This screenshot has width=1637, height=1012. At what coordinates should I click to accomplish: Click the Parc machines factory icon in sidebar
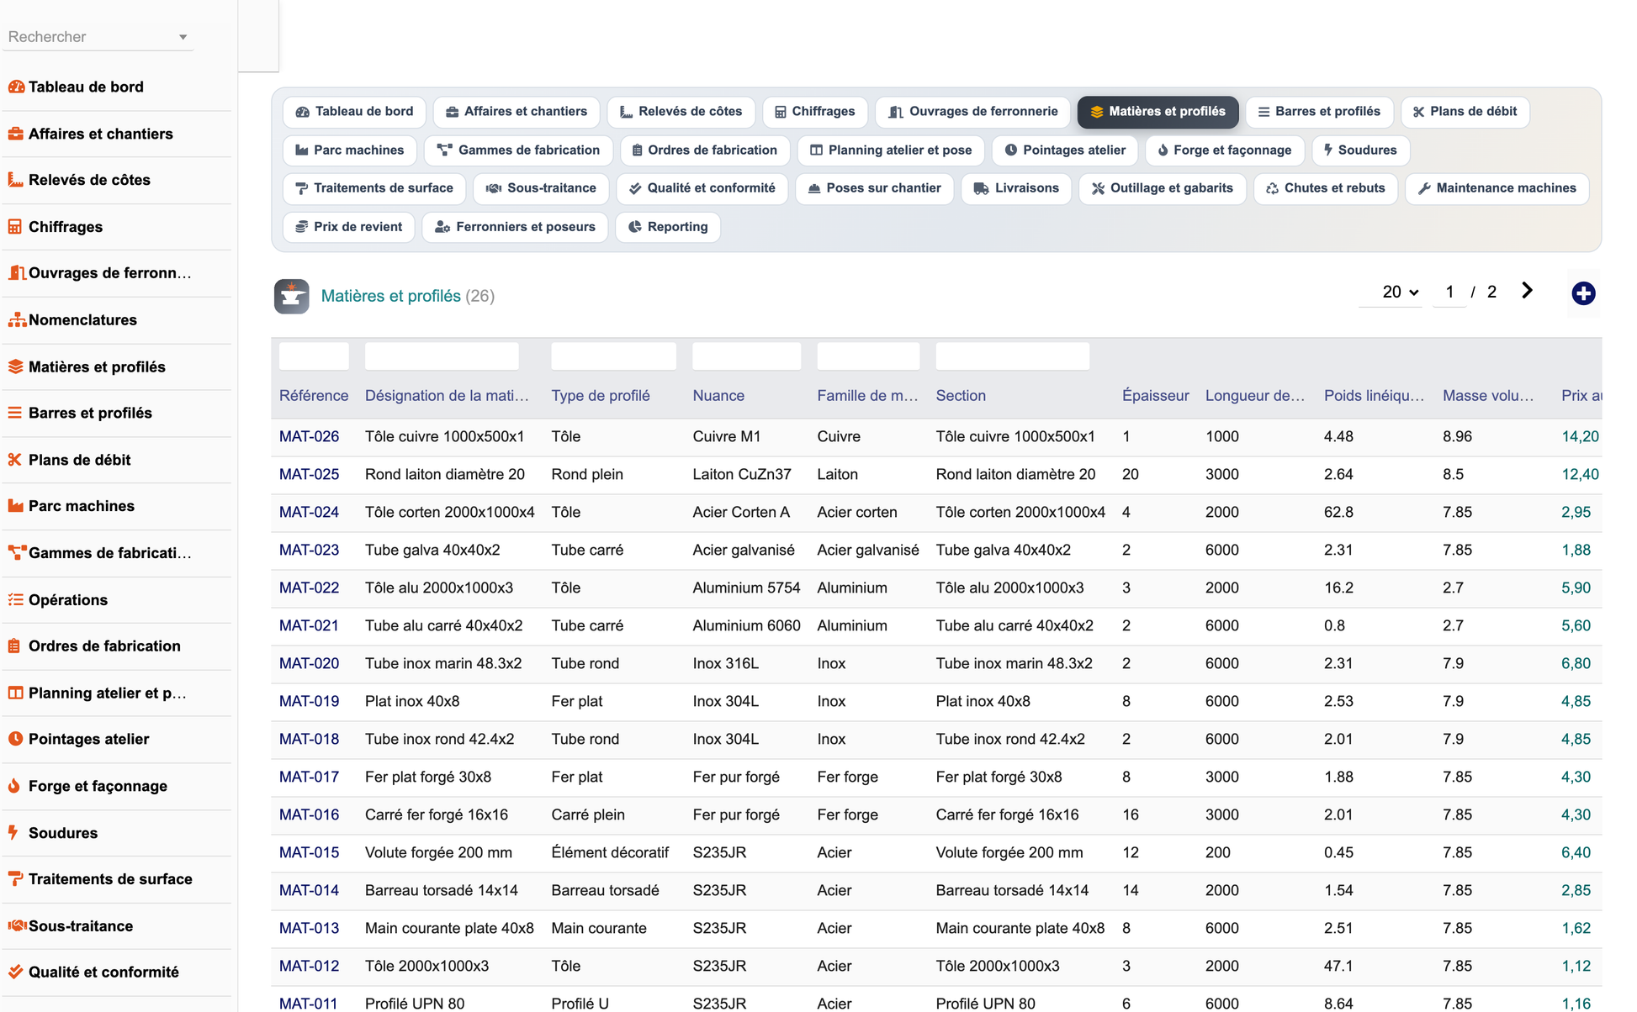coord(16,506)
